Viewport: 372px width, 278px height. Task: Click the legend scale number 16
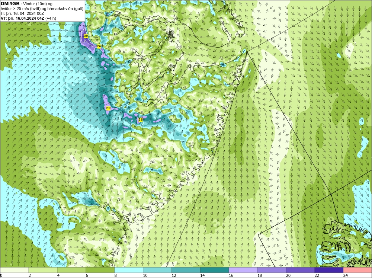[231, 275]
